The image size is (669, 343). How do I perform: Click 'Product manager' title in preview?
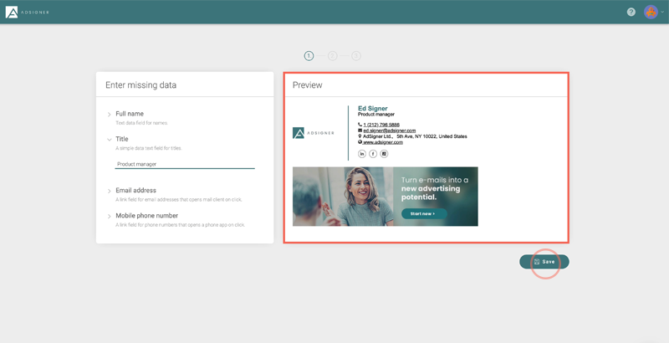coord(376,115)
